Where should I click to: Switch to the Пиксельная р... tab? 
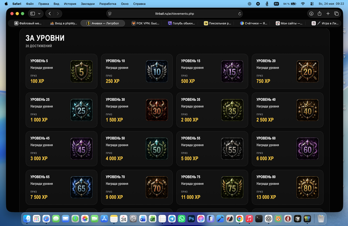point(218,23)
